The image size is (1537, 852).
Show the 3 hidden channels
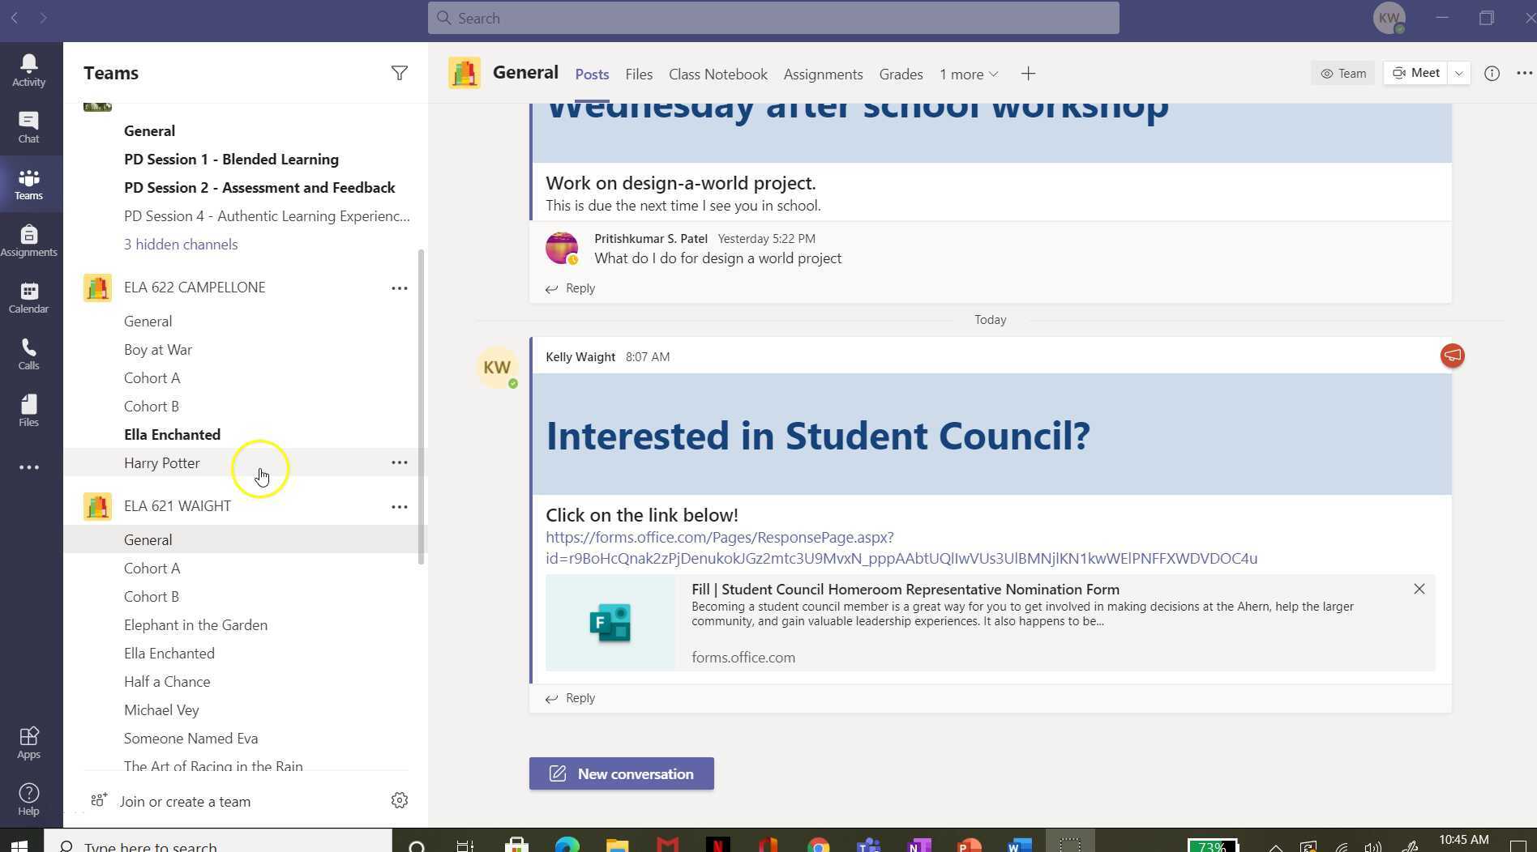pyautogui.click(x=181, y=244)
